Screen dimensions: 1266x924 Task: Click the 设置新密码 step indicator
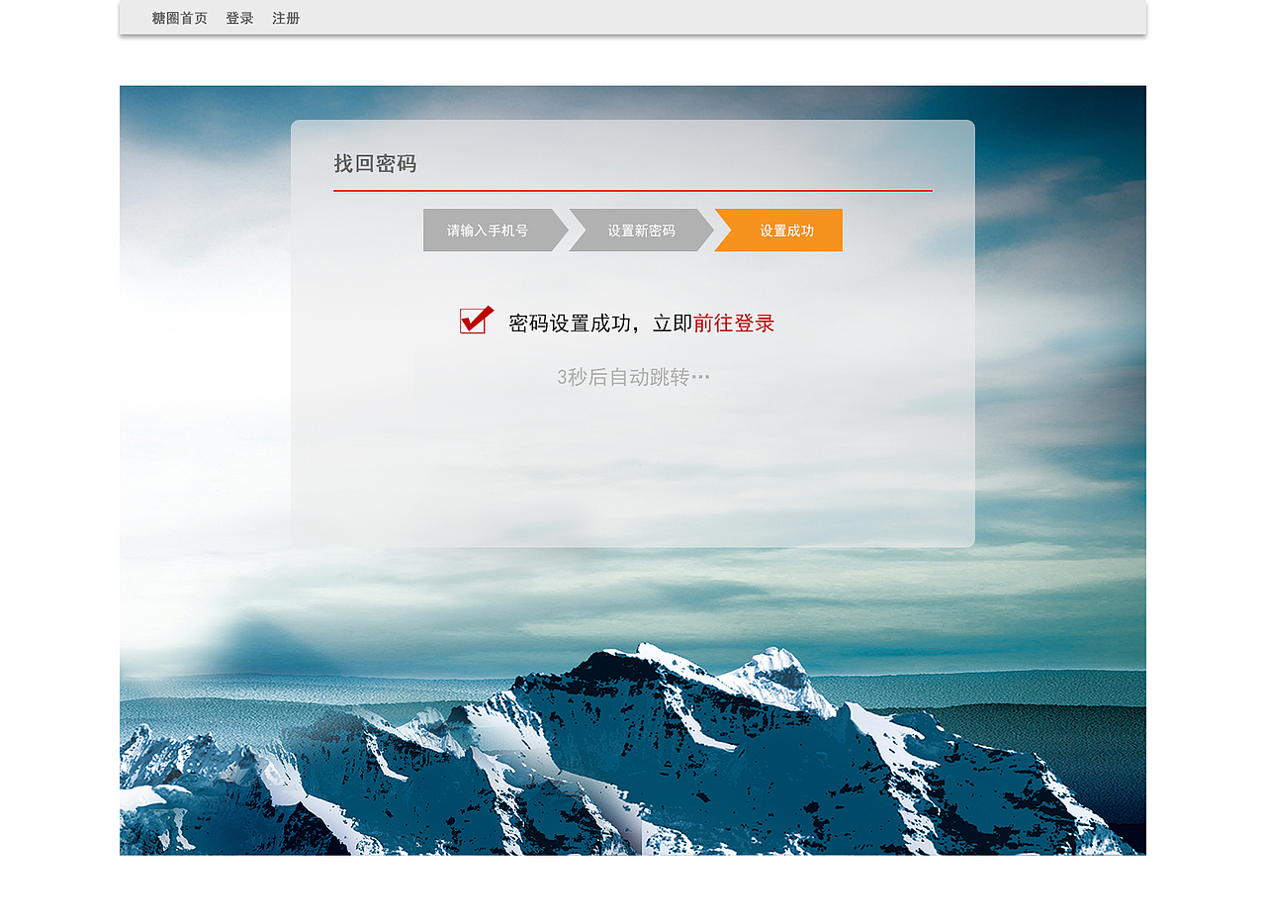pyautogui.click(x=639, y=230)
